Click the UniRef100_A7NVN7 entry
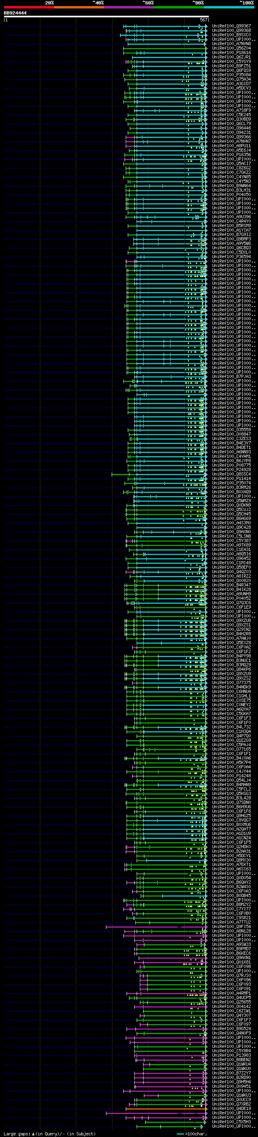The image size is (258, 1137). pos(231,141)
